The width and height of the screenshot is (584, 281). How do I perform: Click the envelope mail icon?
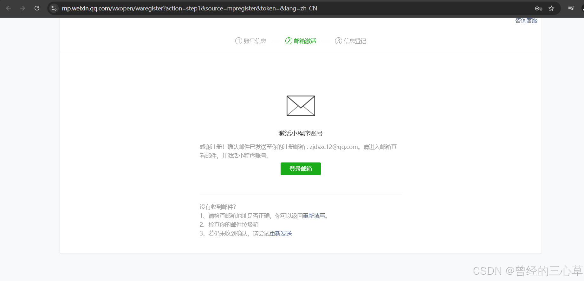tap(301, 106)
